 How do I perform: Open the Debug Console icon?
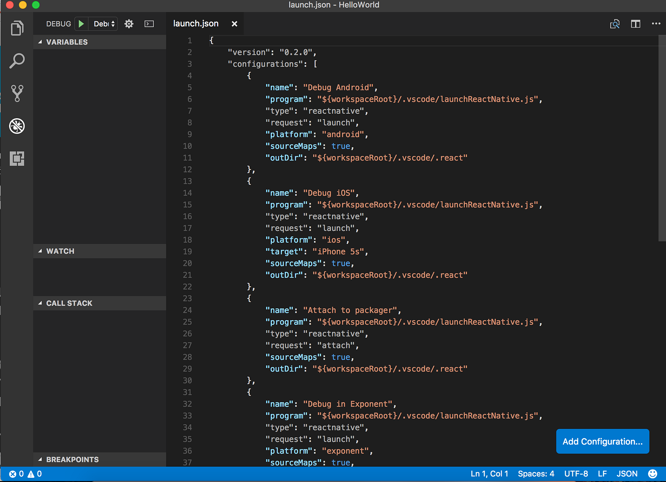(149, 24)
